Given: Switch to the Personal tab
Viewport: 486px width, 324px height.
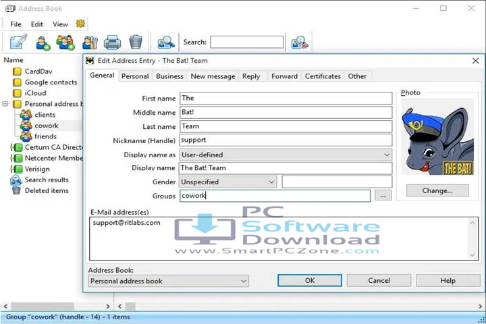Looking at the screenshot, I should (135, 76).
